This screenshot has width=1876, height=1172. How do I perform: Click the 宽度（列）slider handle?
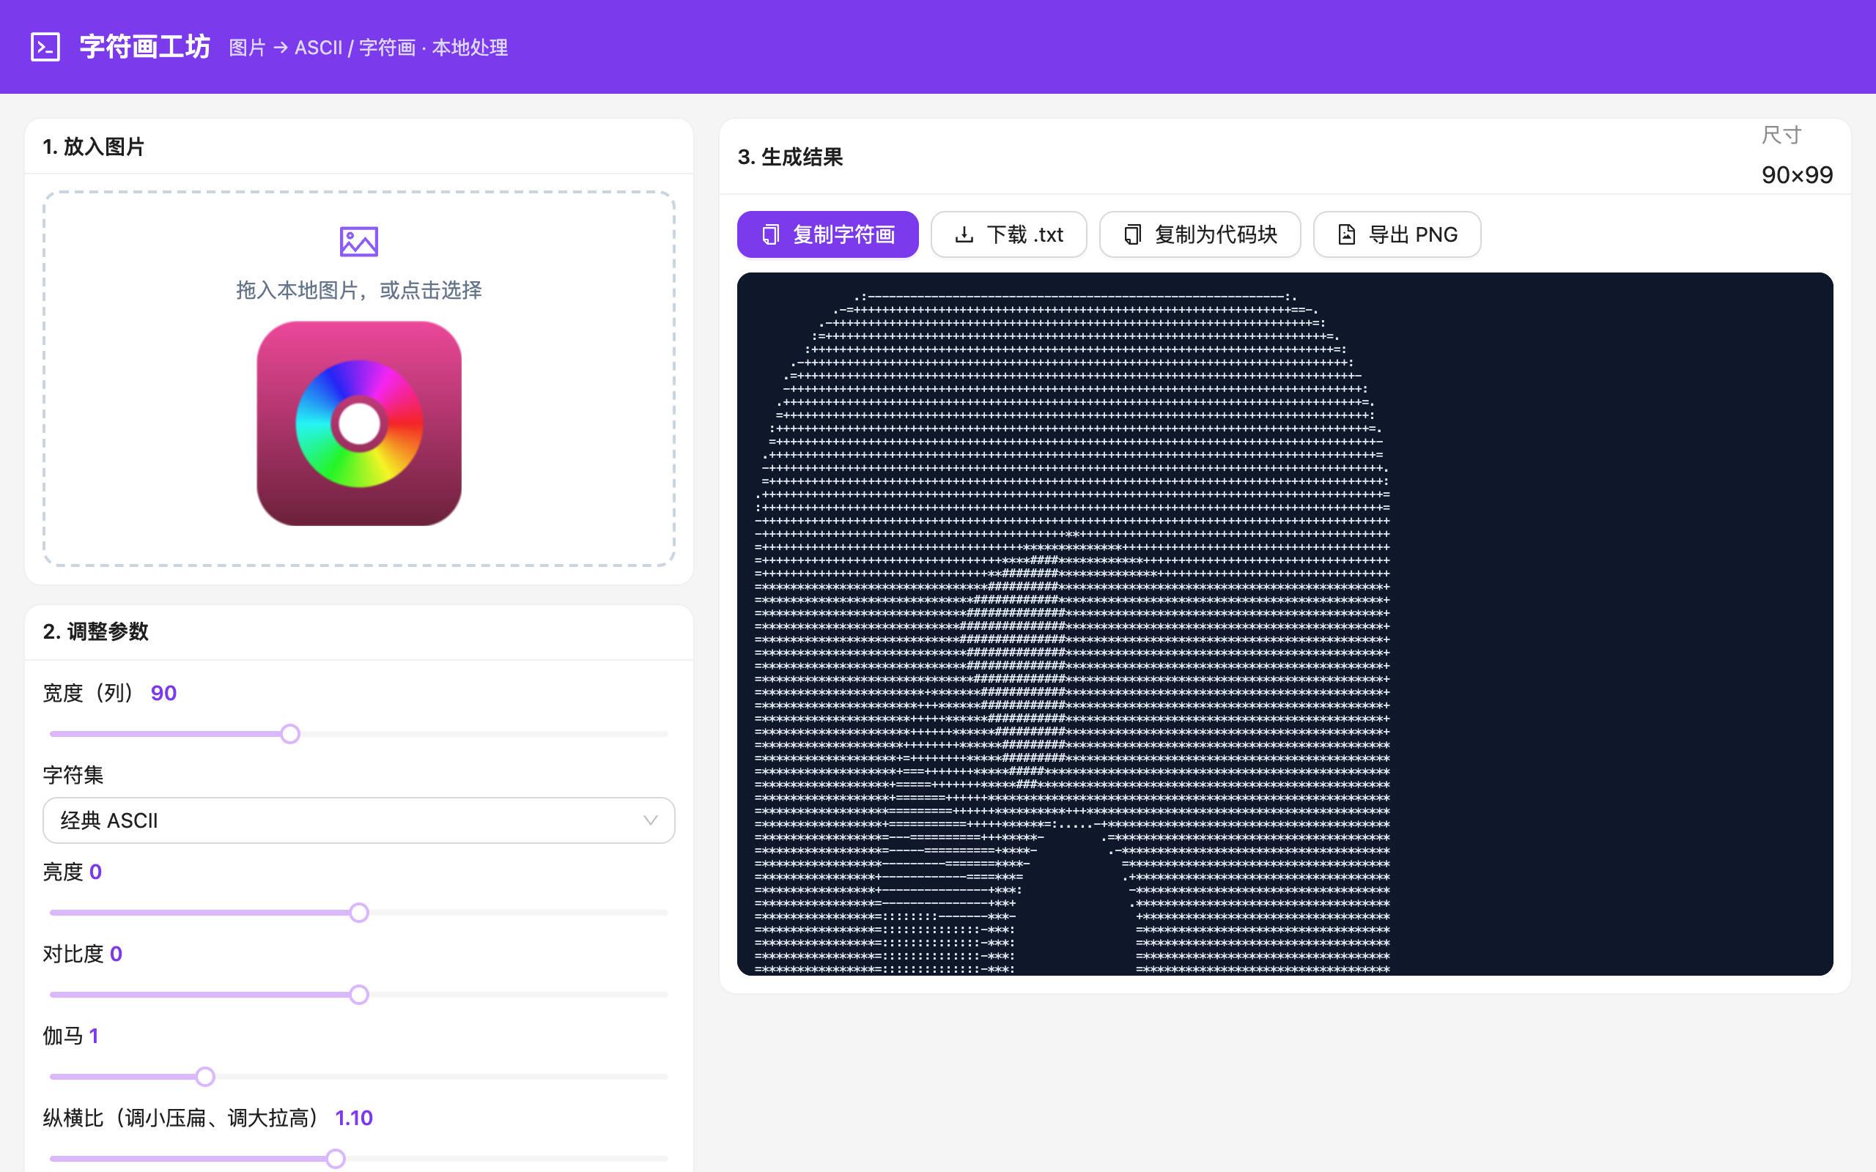290,733
